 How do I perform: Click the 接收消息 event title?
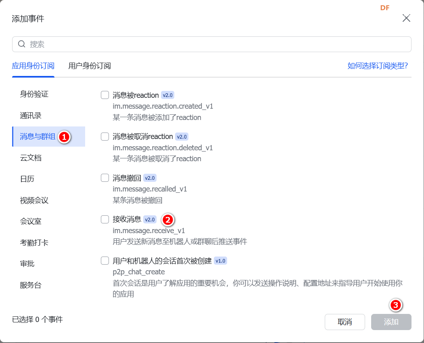point(127,219)
